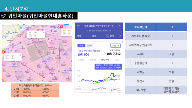Open the 비교 tab
The image size is (192, 108).
tap(117, 60)
